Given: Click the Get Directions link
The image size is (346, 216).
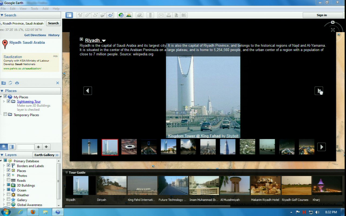Looking at the screenshot, I should pos(35,35).
